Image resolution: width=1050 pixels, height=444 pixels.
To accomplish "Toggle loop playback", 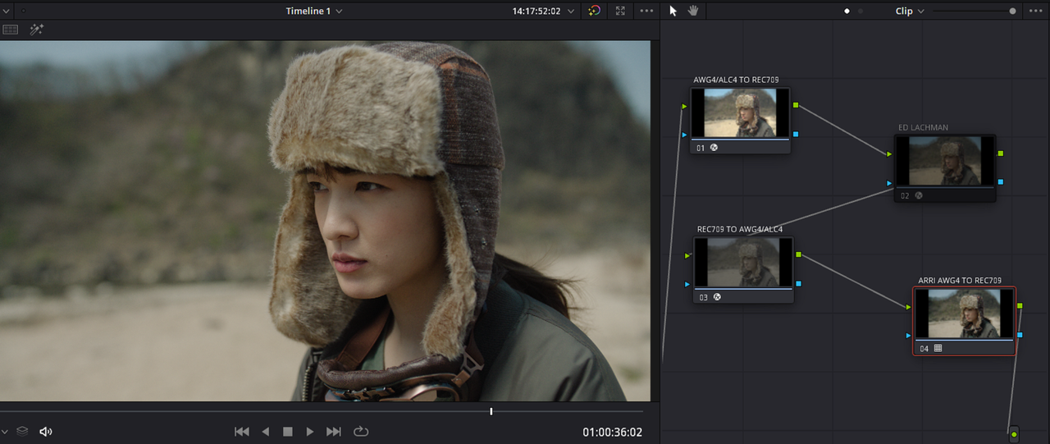I will click(x=361, y=431).
